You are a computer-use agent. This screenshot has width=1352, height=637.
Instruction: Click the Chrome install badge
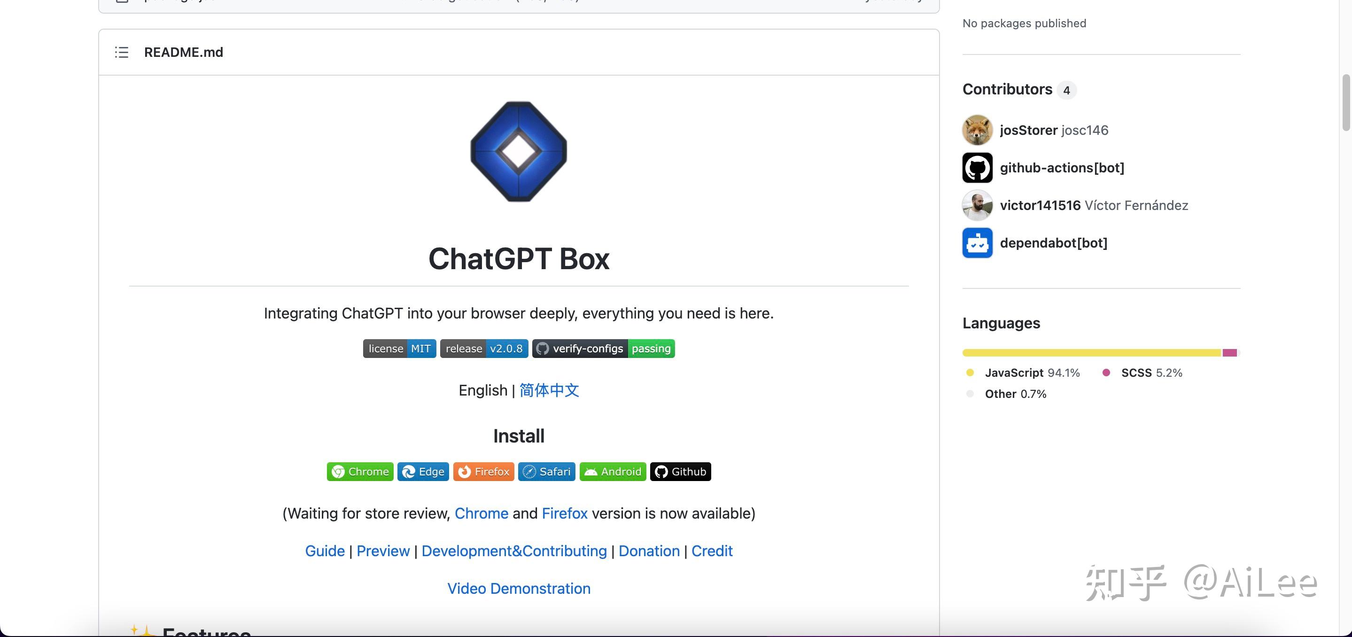tap(360, 471)
